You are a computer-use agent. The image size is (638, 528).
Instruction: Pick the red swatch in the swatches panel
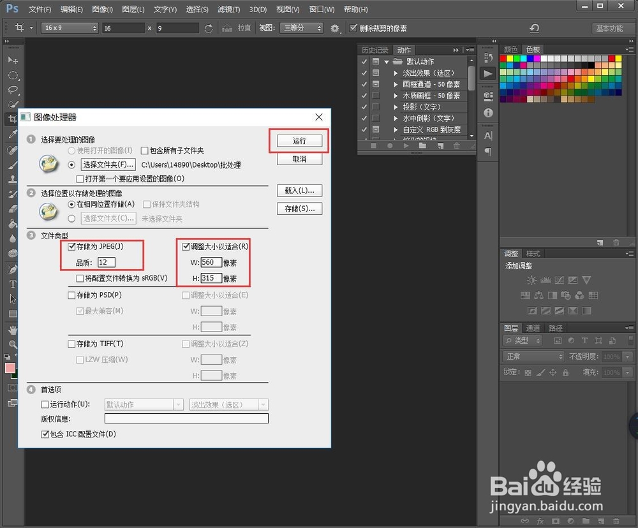tap(503, 59)
